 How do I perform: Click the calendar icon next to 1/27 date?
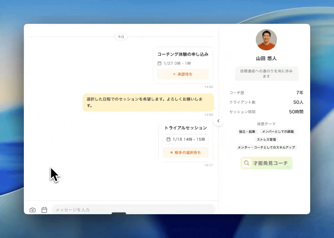(x=159, y=63)
